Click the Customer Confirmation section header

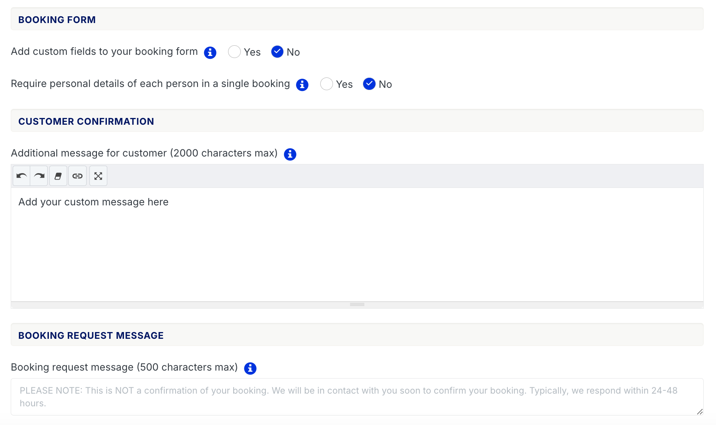[86, 122]
